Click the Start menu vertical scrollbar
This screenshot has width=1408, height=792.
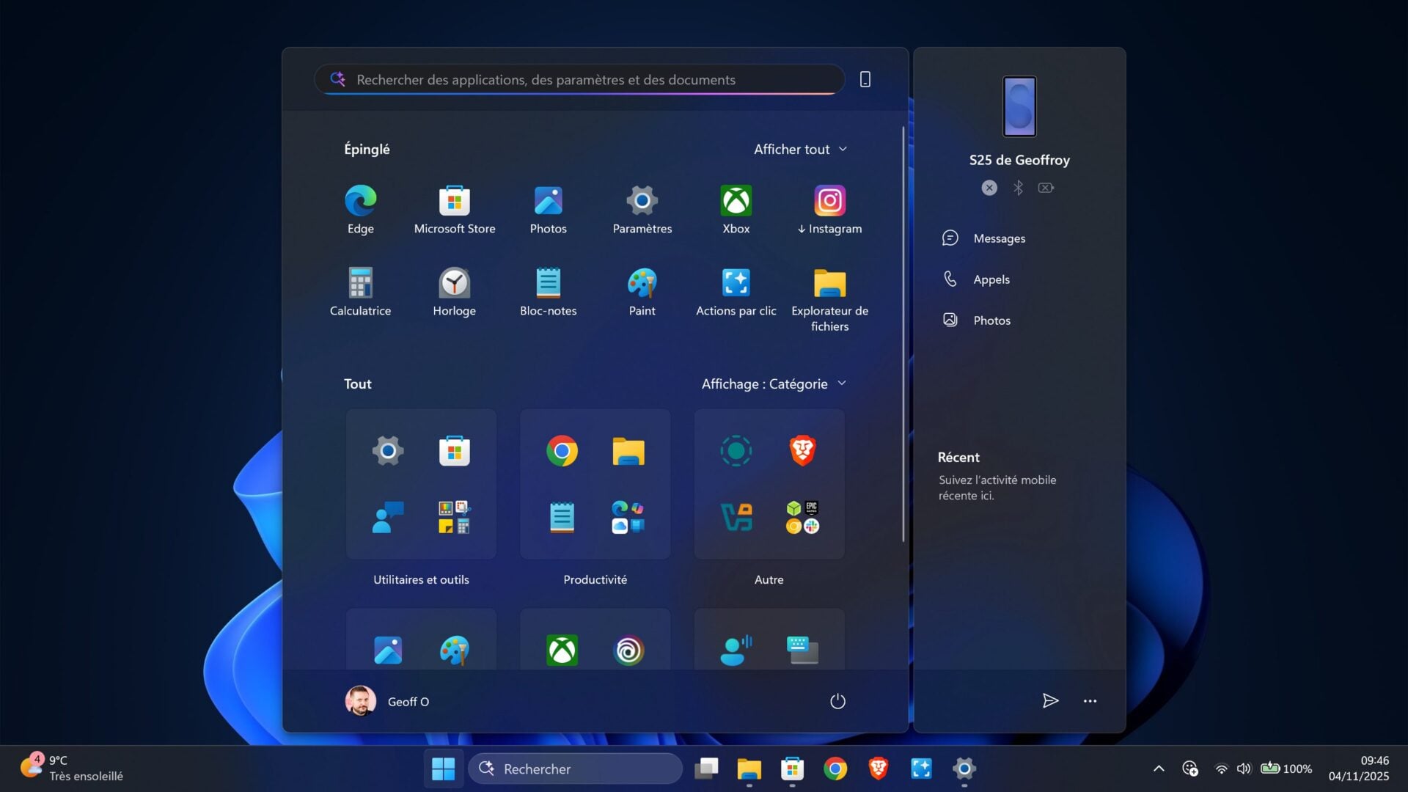click(x=903, y=334)
